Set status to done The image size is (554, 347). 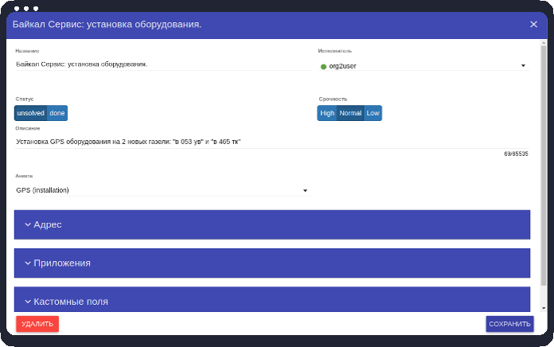(x=57, y=113)
